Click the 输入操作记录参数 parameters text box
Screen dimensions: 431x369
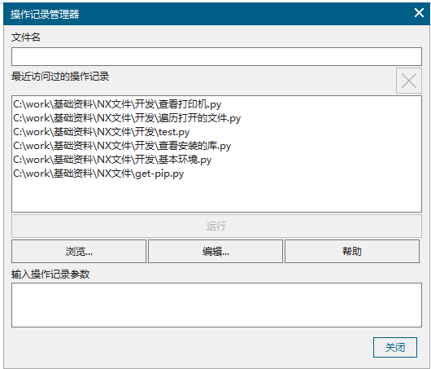pyautogui.click(x=216, y=305)
